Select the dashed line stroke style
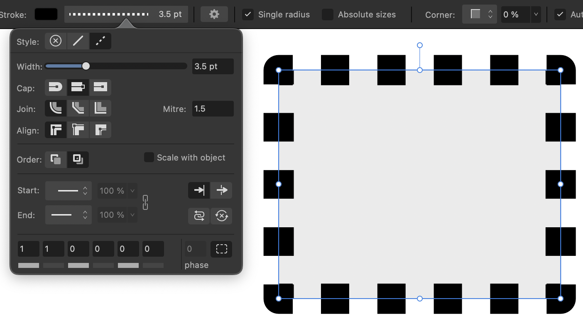 coord(100,41)
